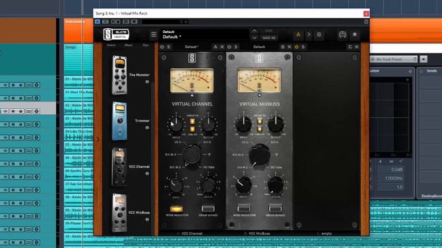Toggle the blue plugin bypass button in host toolbar

[97, 21]
